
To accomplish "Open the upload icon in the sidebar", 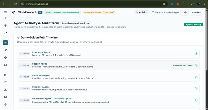I will (5, 90).
